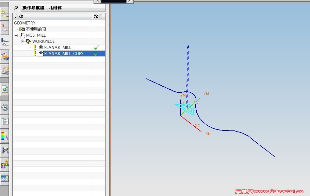310x196 pixels.
Task: Click the red XM axis line
Action: [191, 124]
